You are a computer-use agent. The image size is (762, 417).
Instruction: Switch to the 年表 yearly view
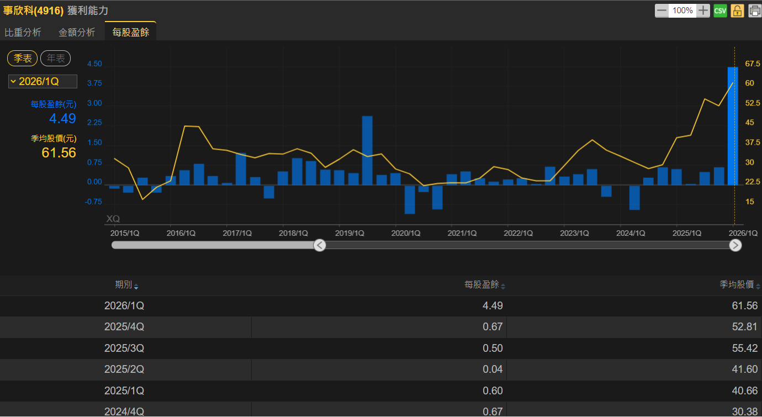(x=55, y=59)
